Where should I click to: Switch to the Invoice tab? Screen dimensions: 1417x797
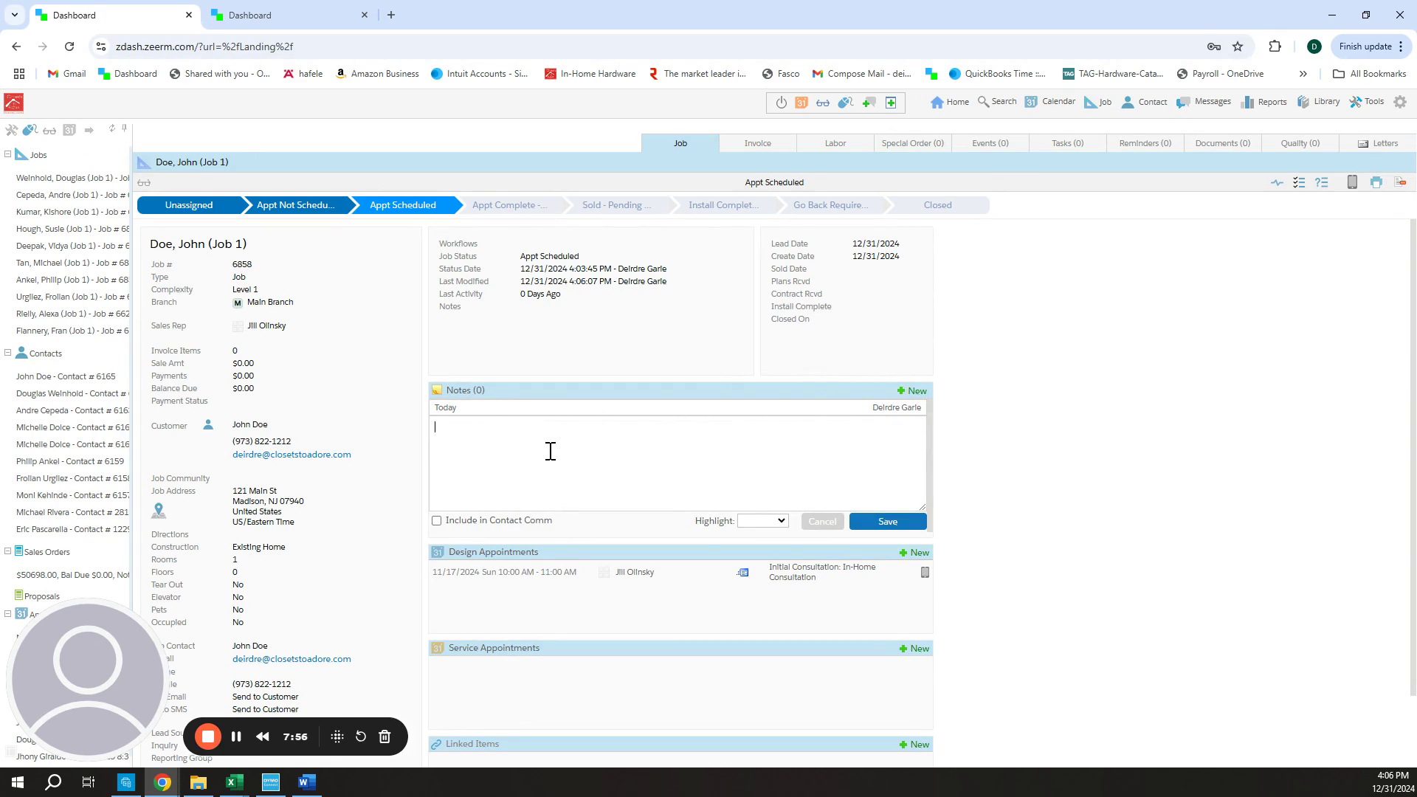click(x=757, y=143)
